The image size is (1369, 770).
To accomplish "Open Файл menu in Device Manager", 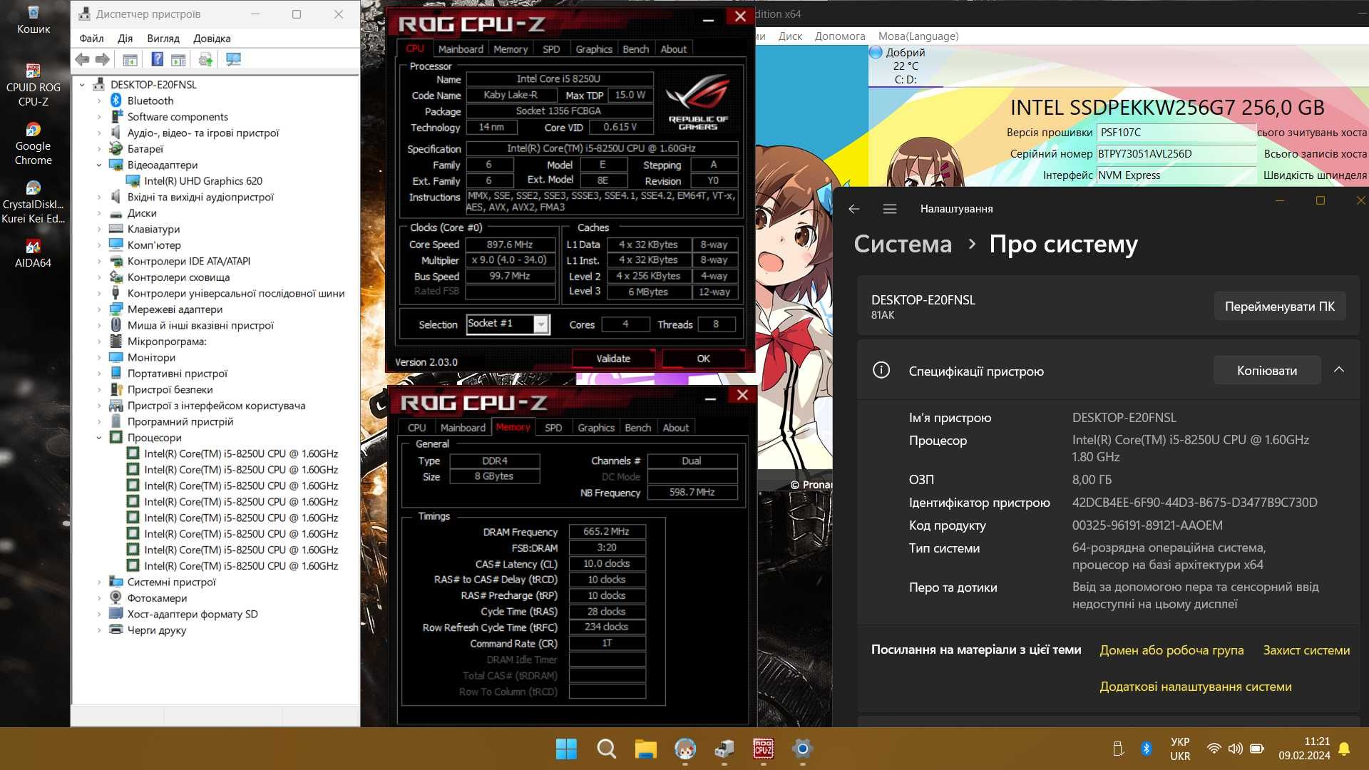I will pyautogui.click(x=91, y=38).
